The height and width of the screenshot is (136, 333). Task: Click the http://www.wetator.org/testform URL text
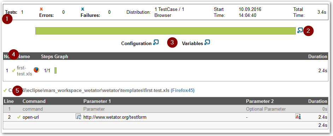[115, 117]
